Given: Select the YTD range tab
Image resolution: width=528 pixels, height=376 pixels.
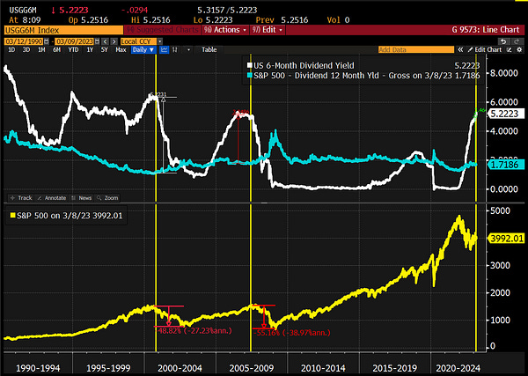Looking at the screenshot, I should pyautogui.click(x=73, y=50).
